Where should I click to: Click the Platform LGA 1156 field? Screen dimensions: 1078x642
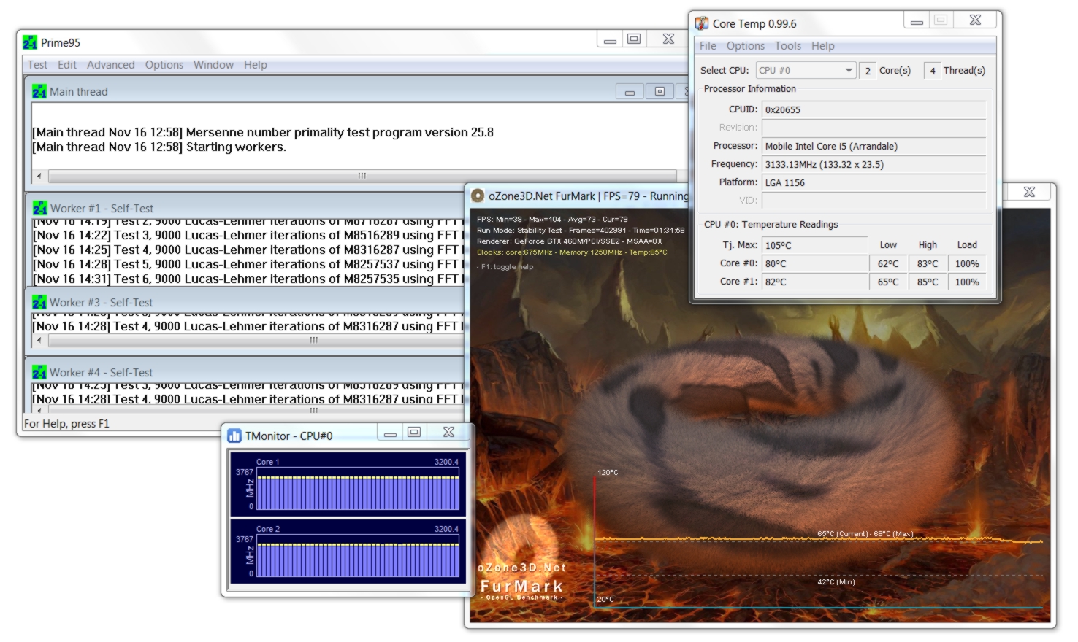(x=874, y=183)
